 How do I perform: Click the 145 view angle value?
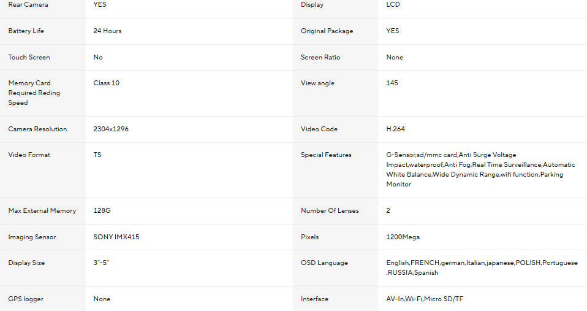(x=392, y=83)
